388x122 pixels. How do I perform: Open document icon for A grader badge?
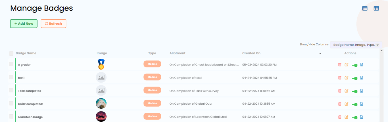coord(362,65)
